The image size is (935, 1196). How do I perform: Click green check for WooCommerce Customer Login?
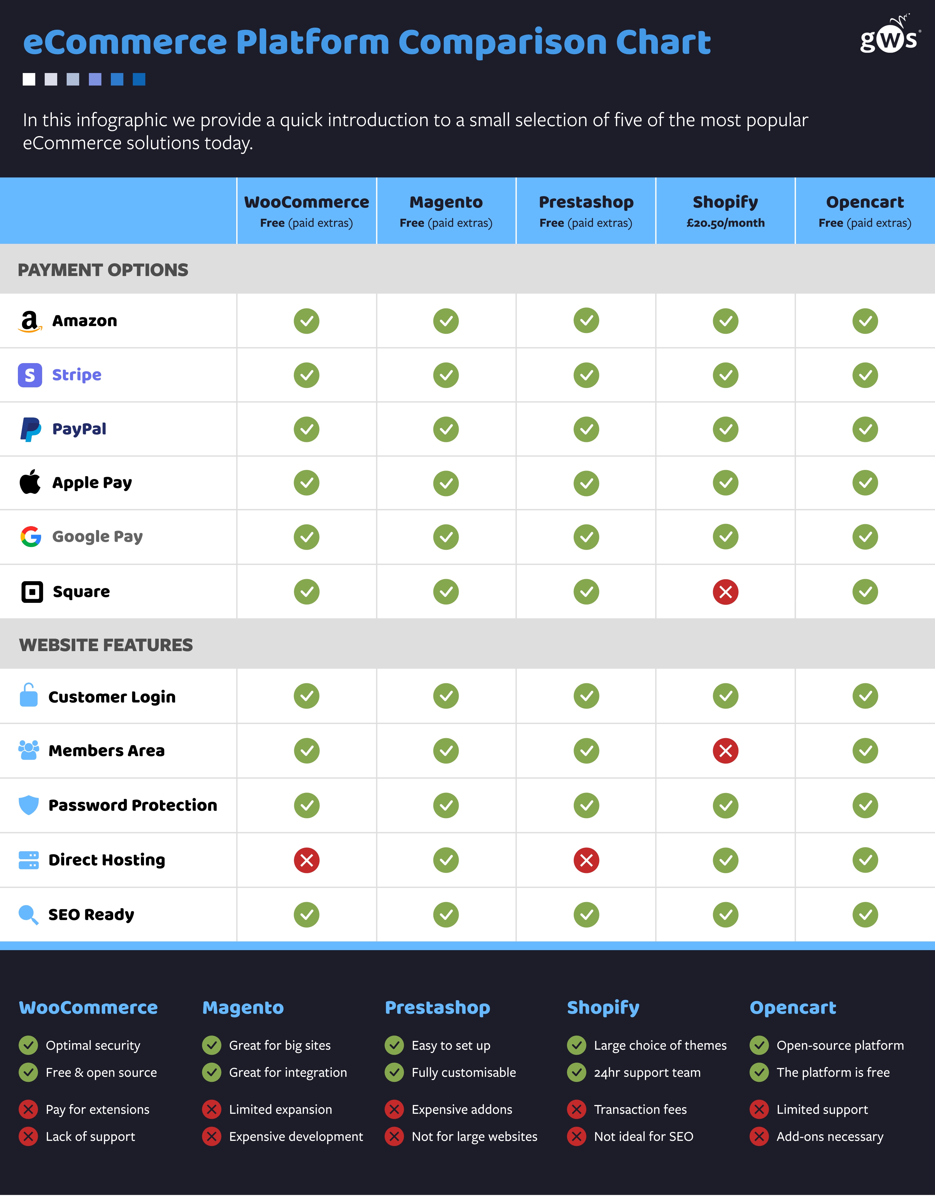(x=307, y=696)
